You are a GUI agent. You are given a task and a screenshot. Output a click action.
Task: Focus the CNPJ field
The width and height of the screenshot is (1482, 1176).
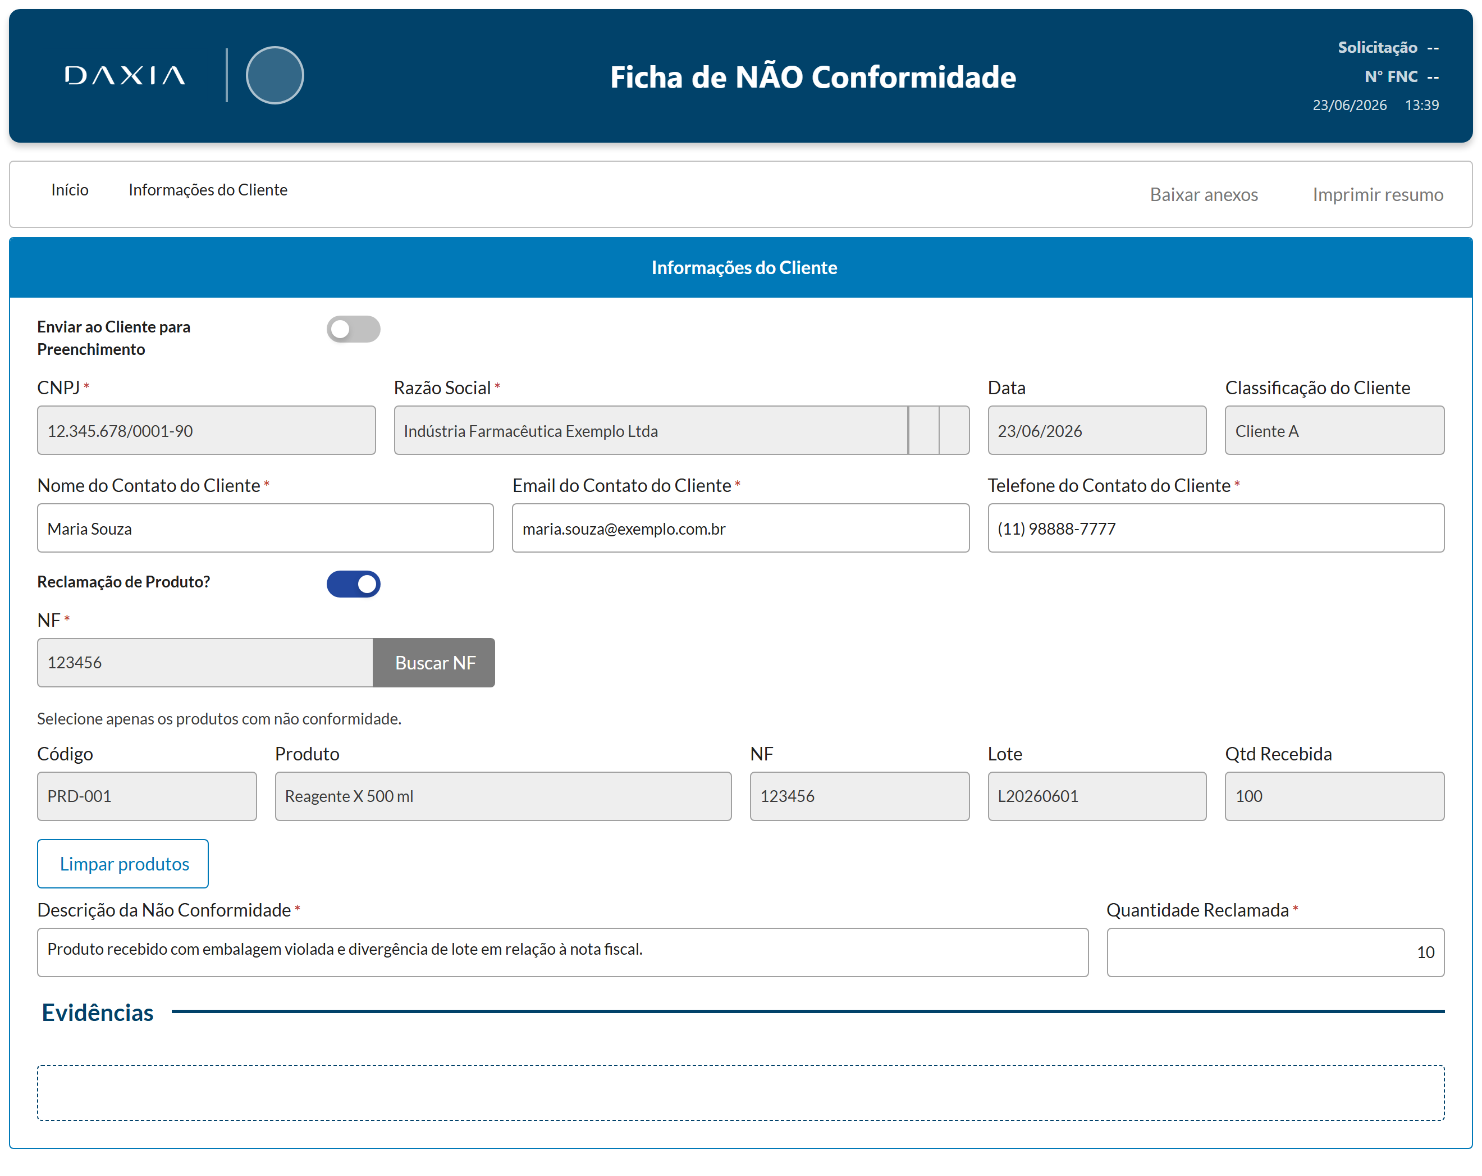206,430
